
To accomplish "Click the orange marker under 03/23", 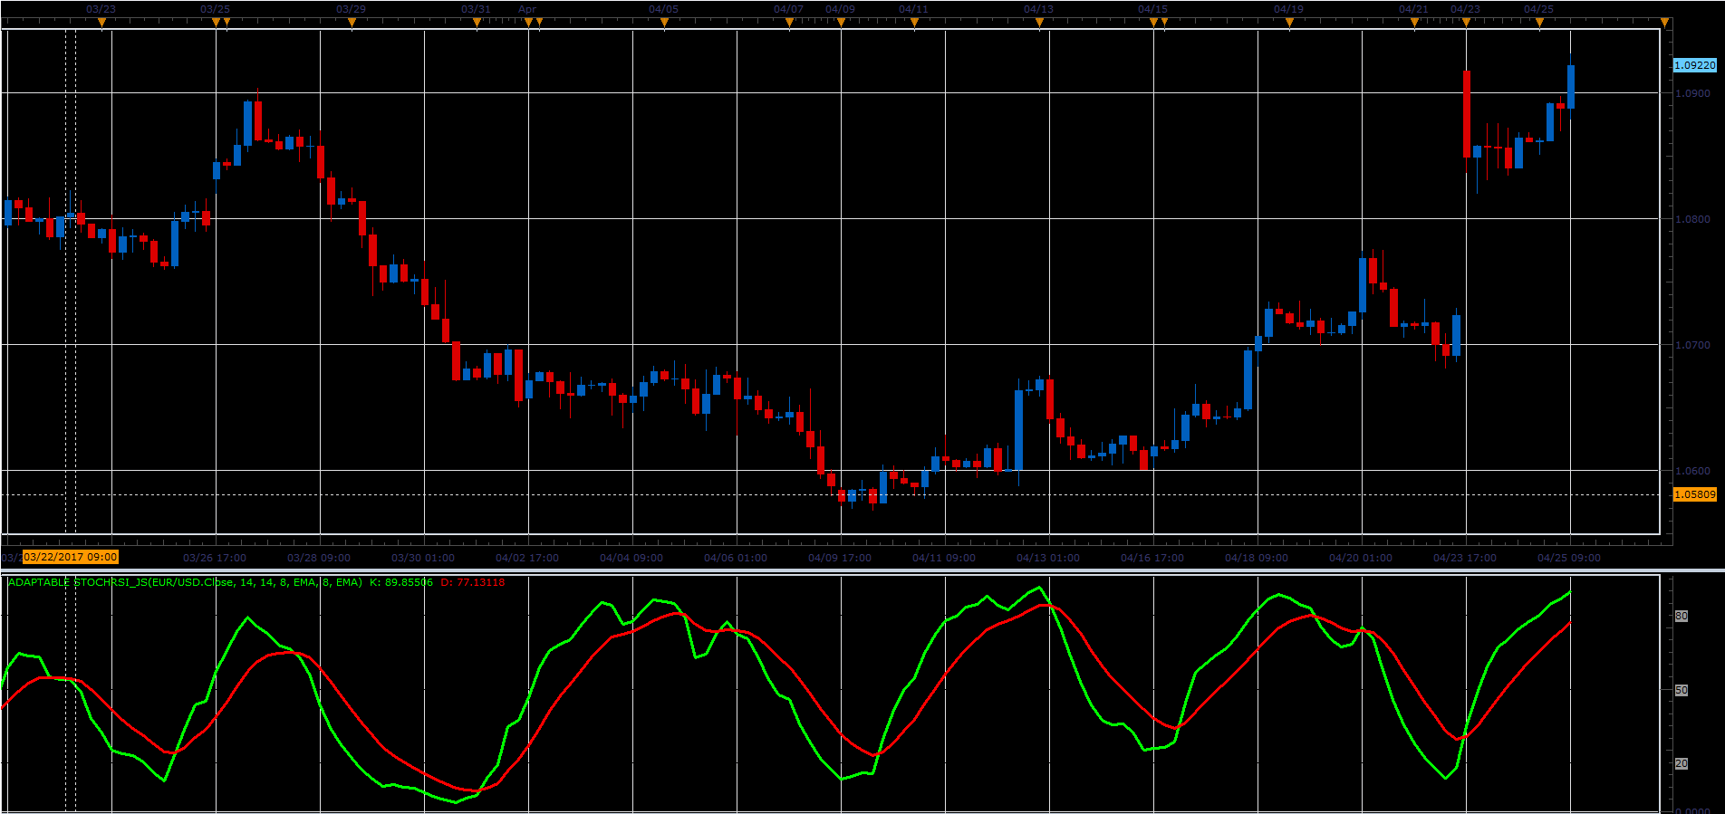I will tap(101, 22).
